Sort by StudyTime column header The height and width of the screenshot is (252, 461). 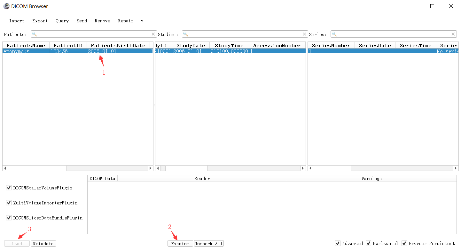coord(229,45)
